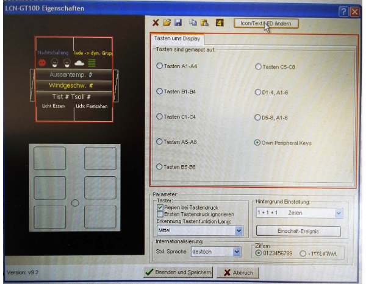Choose the Own Peripheral Keys option
366x284 pixels.
(257, 143)
